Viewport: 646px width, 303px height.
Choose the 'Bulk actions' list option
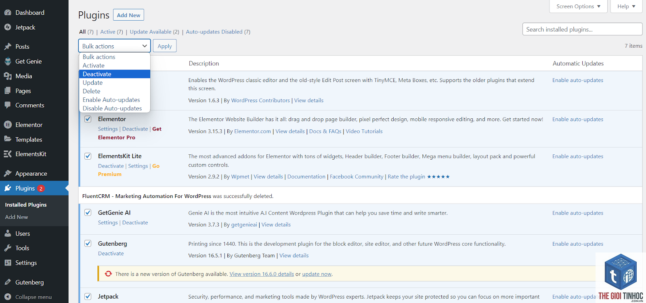pyautogui.click(x=114, y=57)
